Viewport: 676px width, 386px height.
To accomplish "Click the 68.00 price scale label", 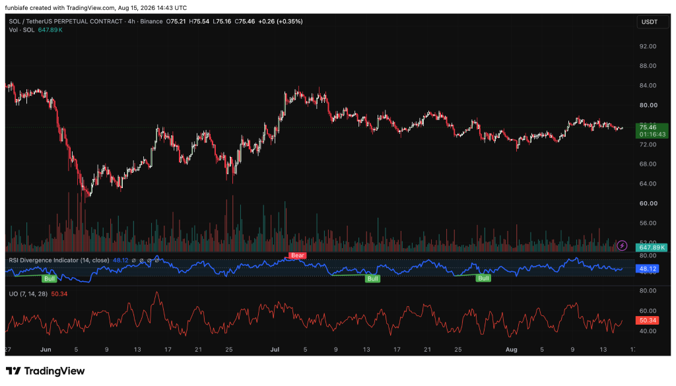I will (x=648, y=164).
